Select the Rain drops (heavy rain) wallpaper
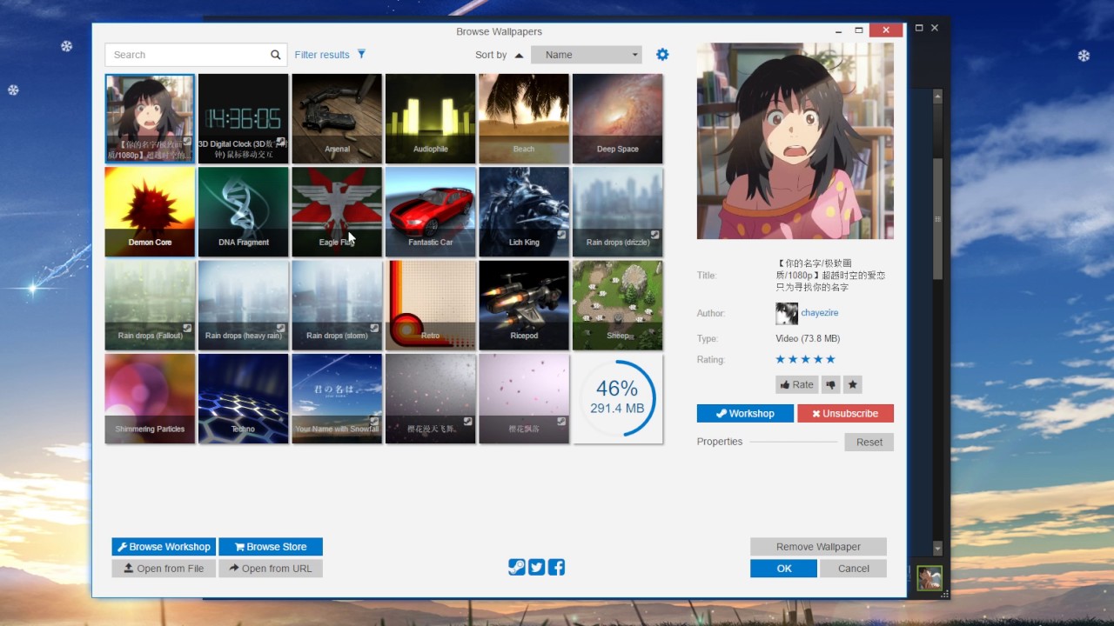Screen dimensions: 1114x626 tap(243, 305)
